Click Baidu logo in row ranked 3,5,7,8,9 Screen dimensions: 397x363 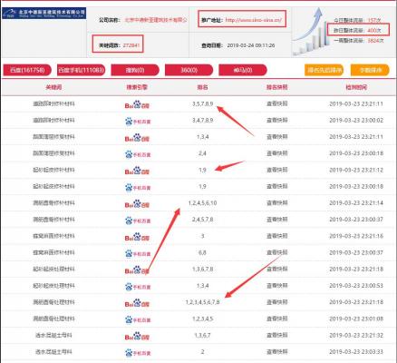[137, 104]
